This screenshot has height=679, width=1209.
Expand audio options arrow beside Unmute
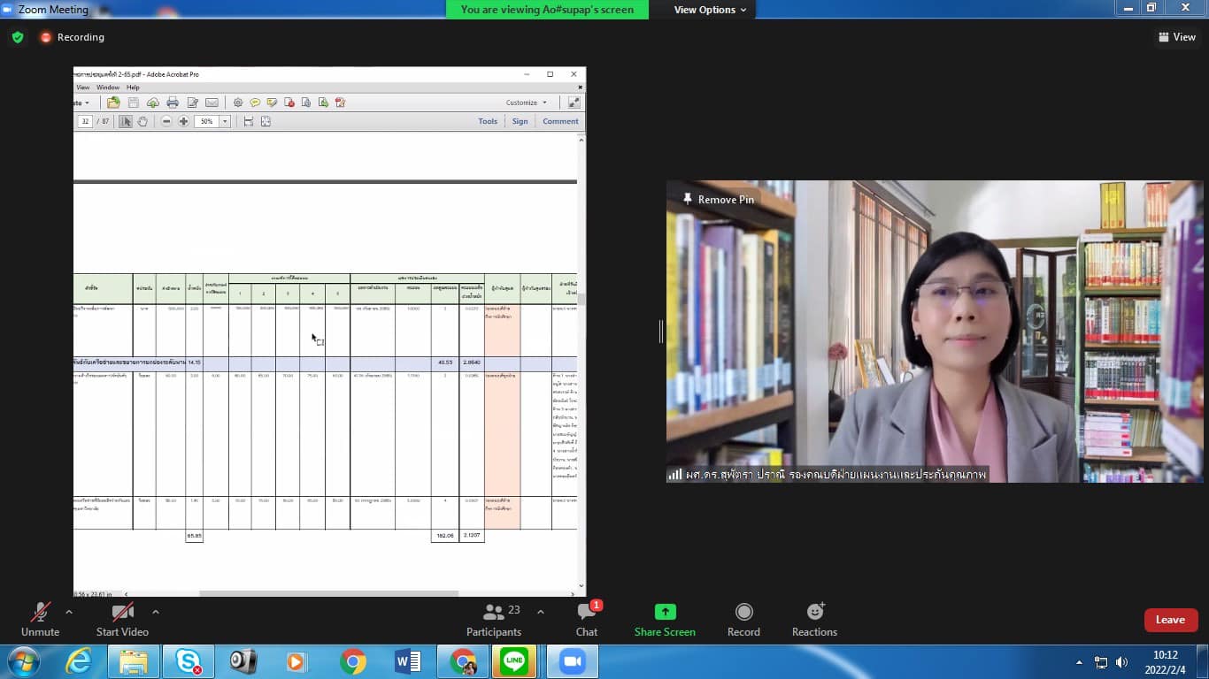click(x=69, y=612)
